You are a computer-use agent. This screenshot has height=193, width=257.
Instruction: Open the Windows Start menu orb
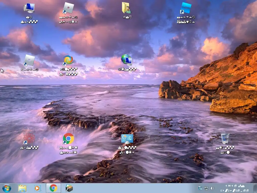[7, 188]
